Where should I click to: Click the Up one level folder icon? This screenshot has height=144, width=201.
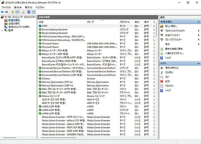coord(12,12)
